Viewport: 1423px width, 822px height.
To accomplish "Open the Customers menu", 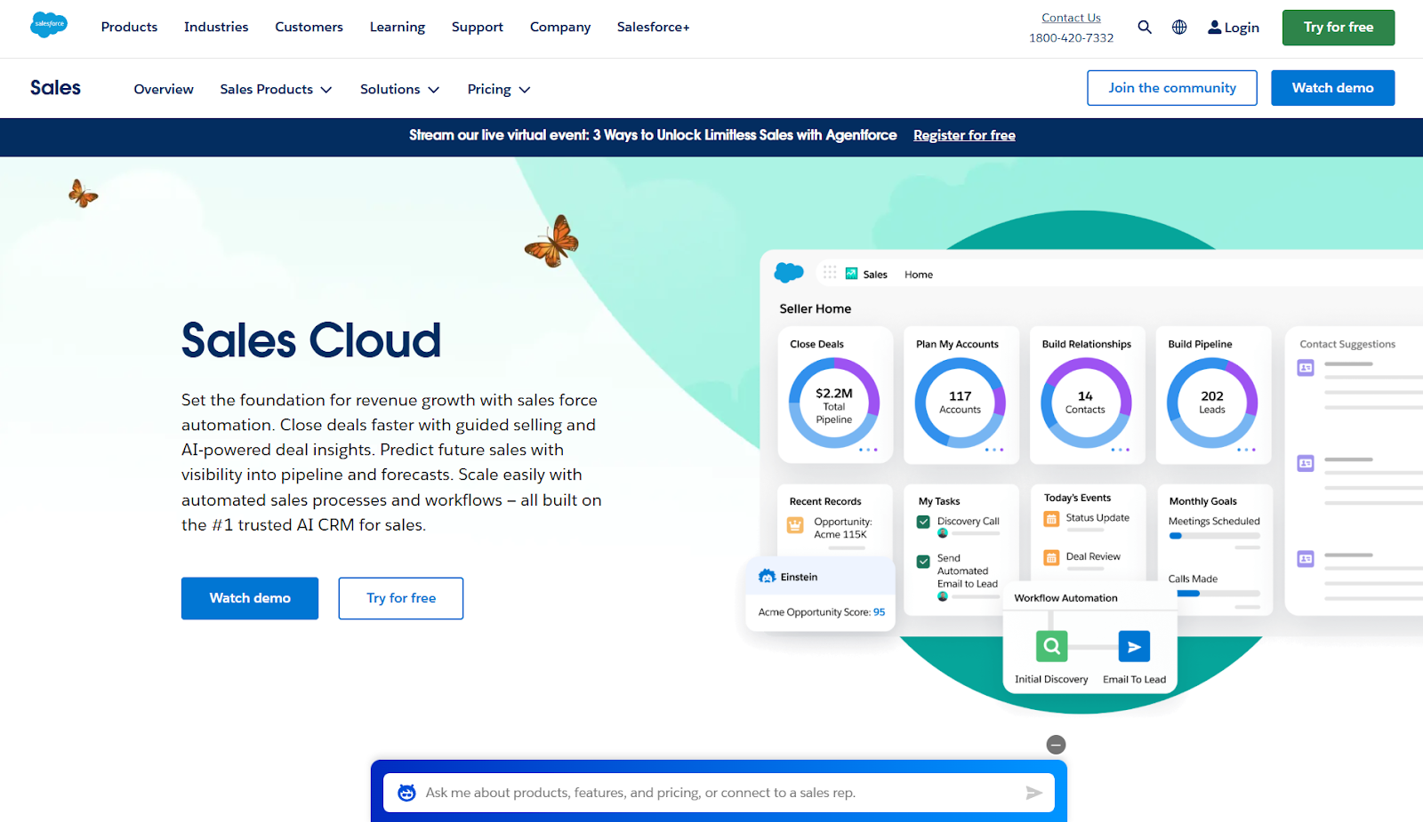I will pyautogui.click(x=309, y=28).
